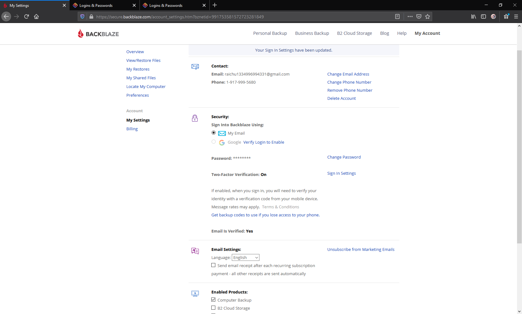The height and width of the screenshot is (314, 522).
Task: Open the Language dropdown set to English
Action: (x=245, y=257)
